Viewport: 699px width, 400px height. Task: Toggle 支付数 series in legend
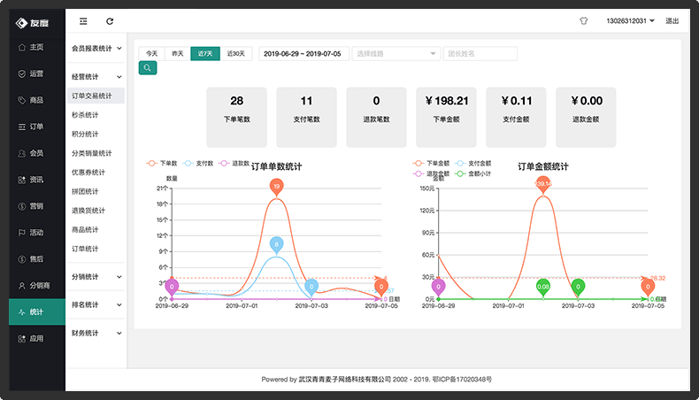point(198,163)
